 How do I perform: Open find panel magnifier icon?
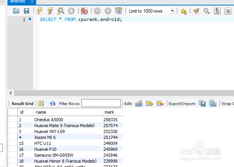coord(207,11)
